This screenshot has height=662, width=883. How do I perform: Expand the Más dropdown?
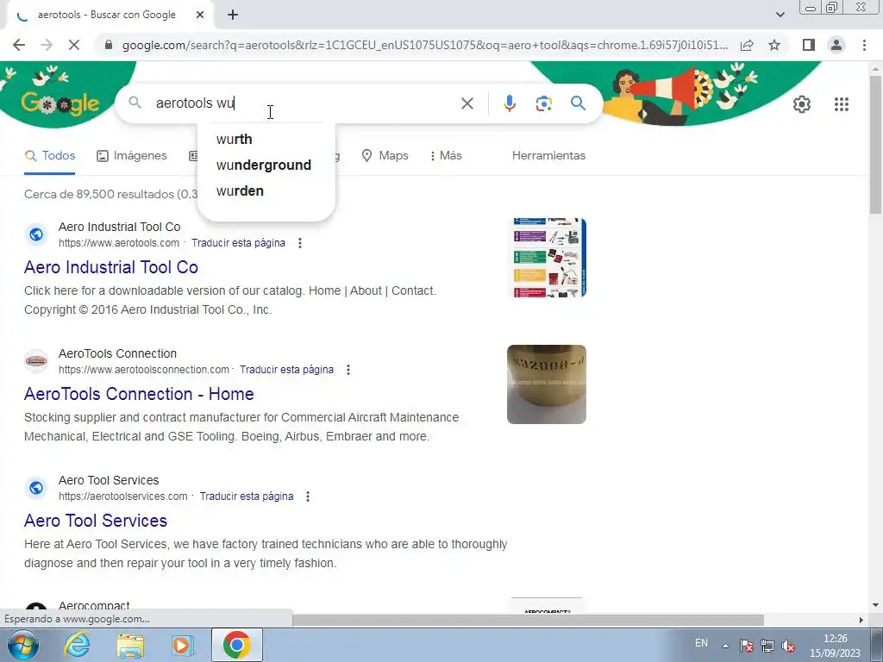point(446,155)
